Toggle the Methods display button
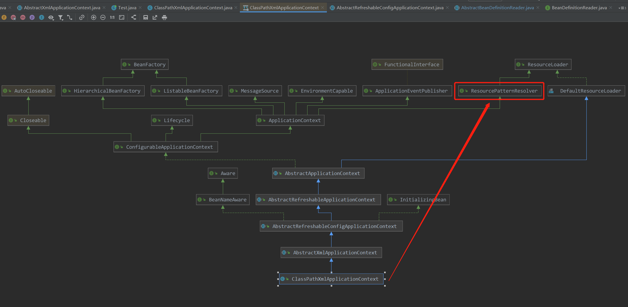 [x=23, y=17]
